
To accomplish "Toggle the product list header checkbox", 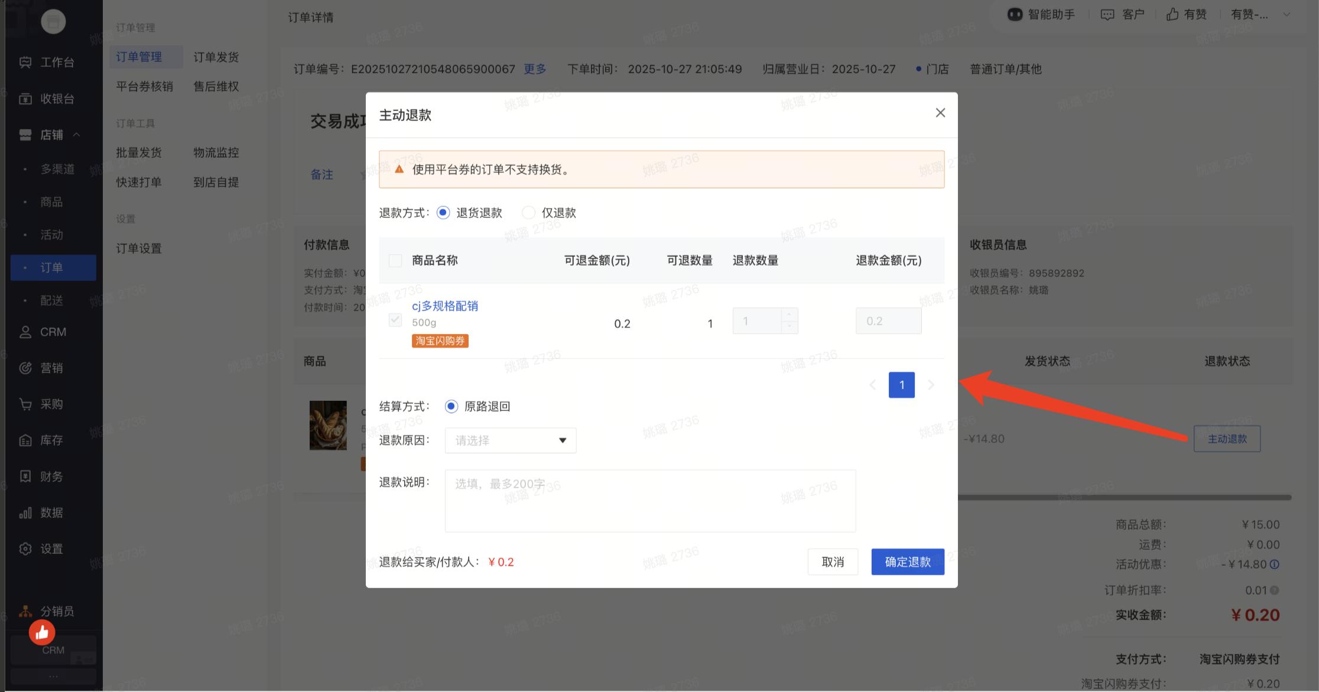I will (x=395, y=260).
